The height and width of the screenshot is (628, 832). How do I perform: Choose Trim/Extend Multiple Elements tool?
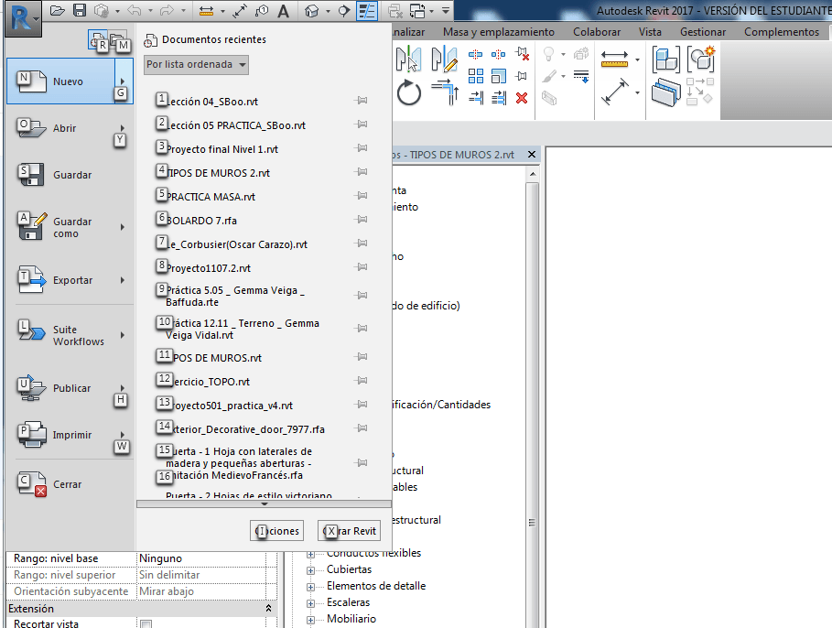pyautogui.click(x=499, y=98)
